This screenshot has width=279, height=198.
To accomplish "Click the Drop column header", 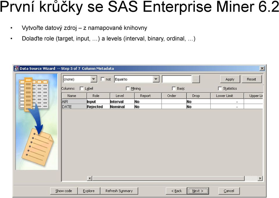I will (198, 96).
